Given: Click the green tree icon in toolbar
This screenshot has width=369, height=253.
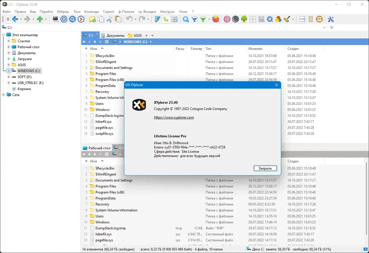Looking at the screenshot, I should click(x=244, y=19).
